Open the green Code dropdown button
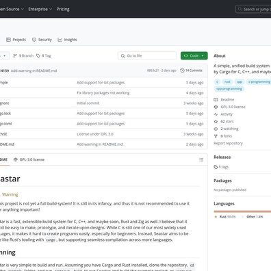The image size is (271, 271). [194, 55]
